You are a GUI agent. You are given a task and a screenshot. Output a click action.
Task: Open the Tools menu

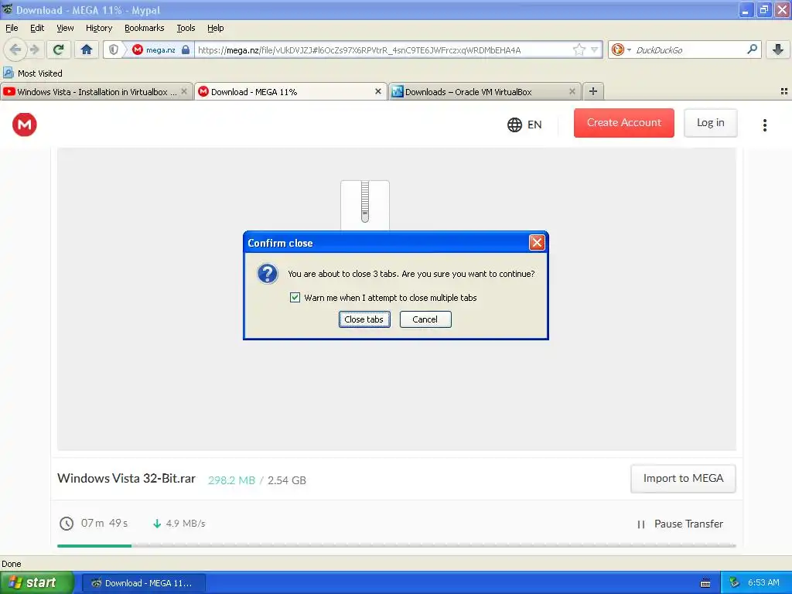click(x=186, y=28)
